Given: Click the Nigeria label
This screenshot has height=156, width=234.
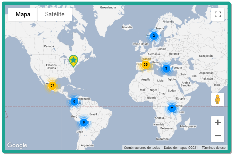Looking at the screenshot, I should pyautogui.click(x=152, y=98).
